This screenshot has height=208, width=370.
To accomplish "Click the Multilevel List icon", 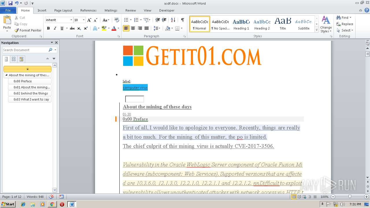I will [x=146, y=20].
